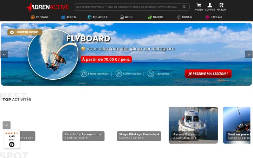Viewport: 253px width, 158px height.
Task: Click the E-billet immédiat ticket icon
Action: [84, 74]
